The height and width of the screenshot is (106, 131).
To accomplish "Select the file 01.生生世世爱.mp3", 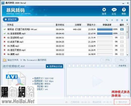I will 16,33.
